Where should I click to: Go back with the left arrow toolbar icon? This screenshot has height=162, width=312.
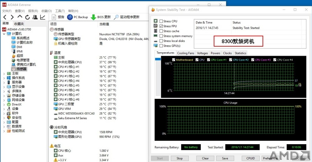(5, 17)
